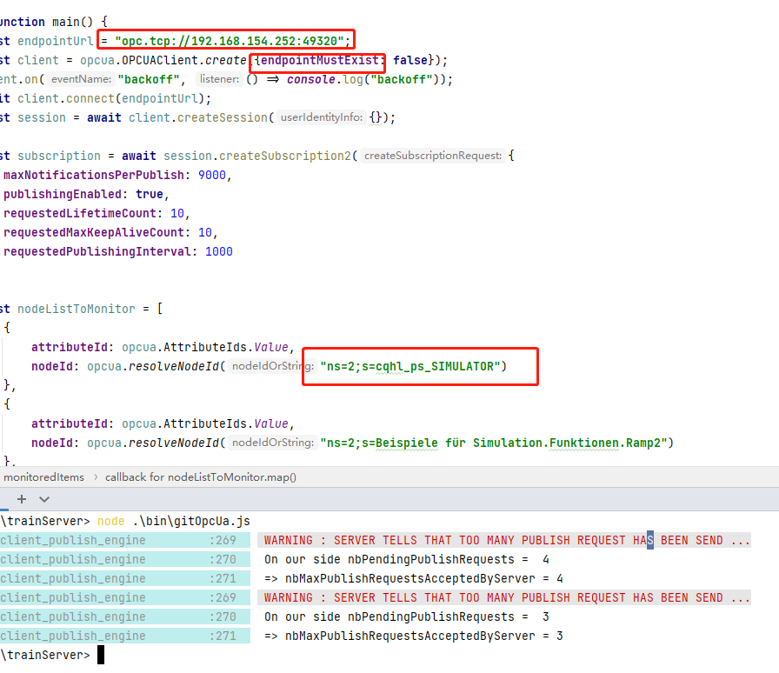
Task: Click the endpointMustExist false parameter
Action: click(x=317, y=59)
